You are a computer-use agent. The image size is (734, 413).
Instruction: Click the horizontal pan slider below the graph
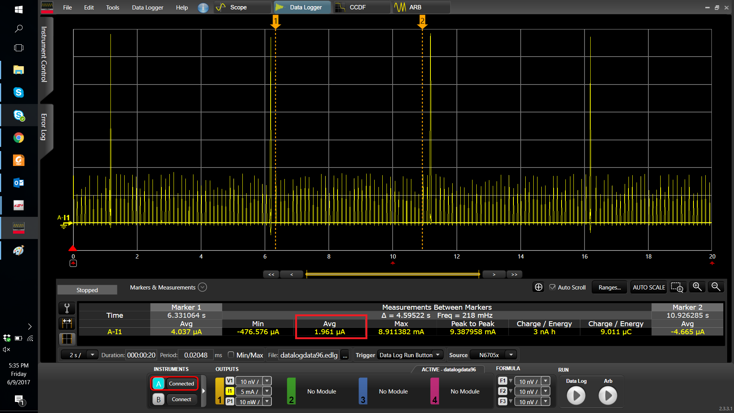coord(393,274)
